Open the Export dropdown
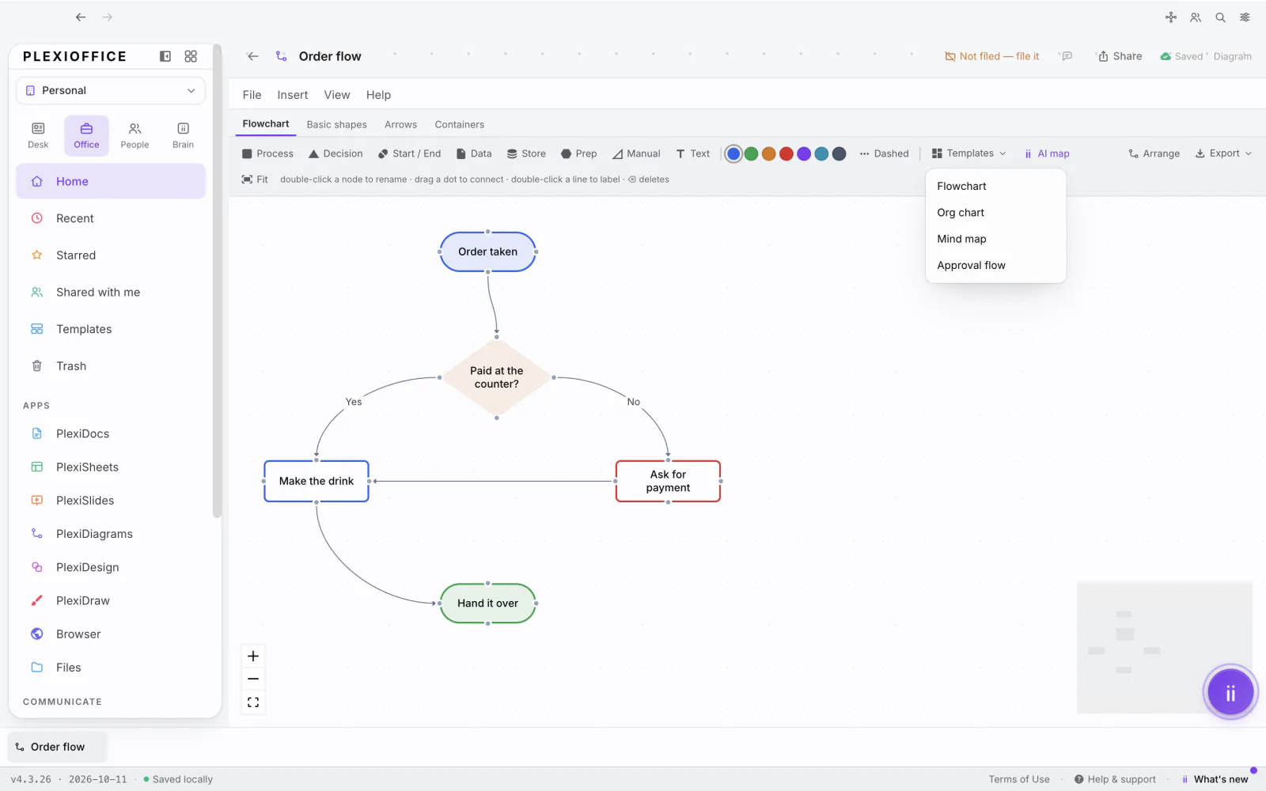This screenshot has height=791, width=1266. point(1223,153)
